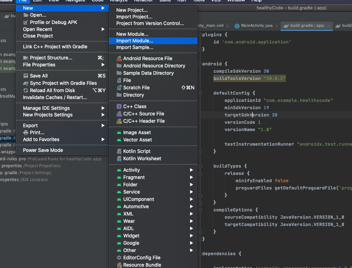Image resolution: width=352 pixels, height=268 pixels.
Task: Click the Reload All from Disk icon
Action: tap(26, 90)
